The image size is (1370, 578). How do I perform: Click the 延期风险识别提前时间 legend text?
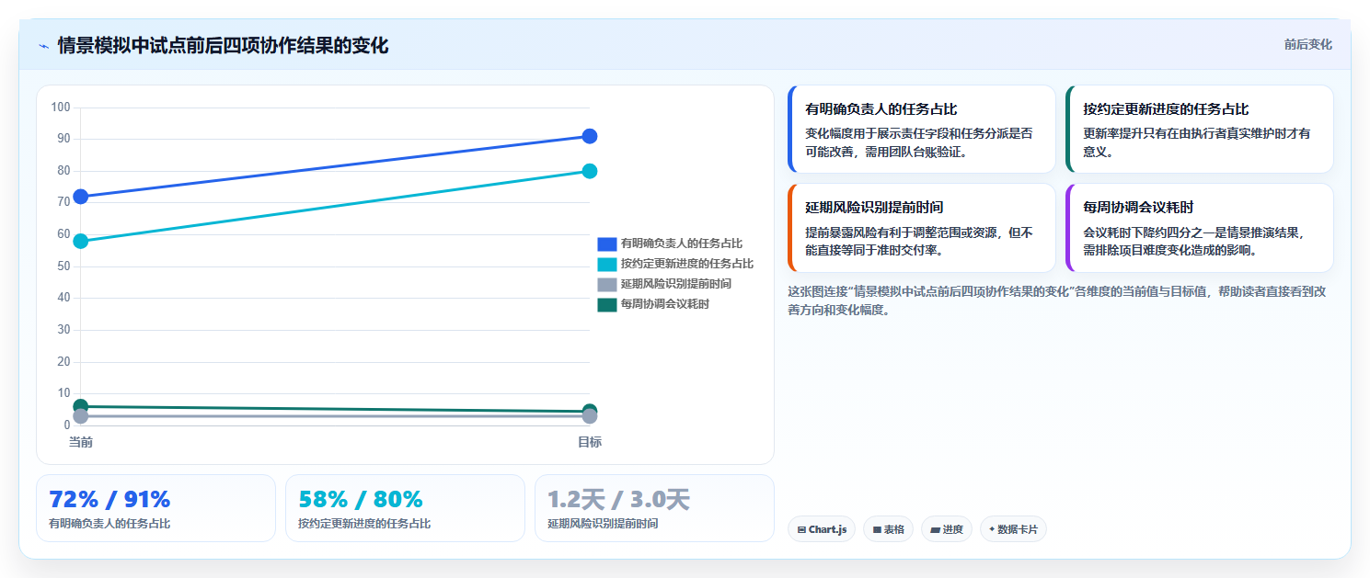coord(676,284)
